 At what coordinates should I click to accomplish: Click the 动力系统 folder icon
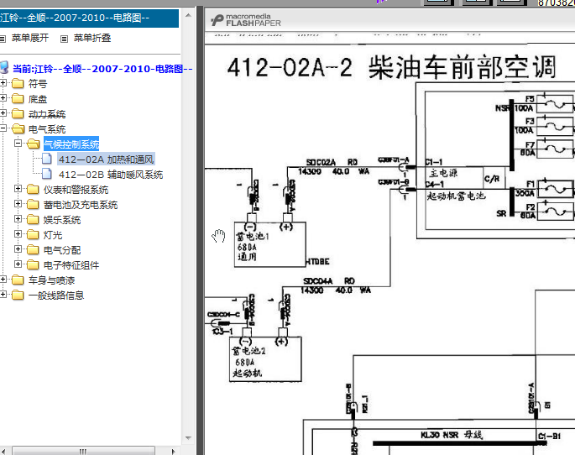[x=18, y=113]
